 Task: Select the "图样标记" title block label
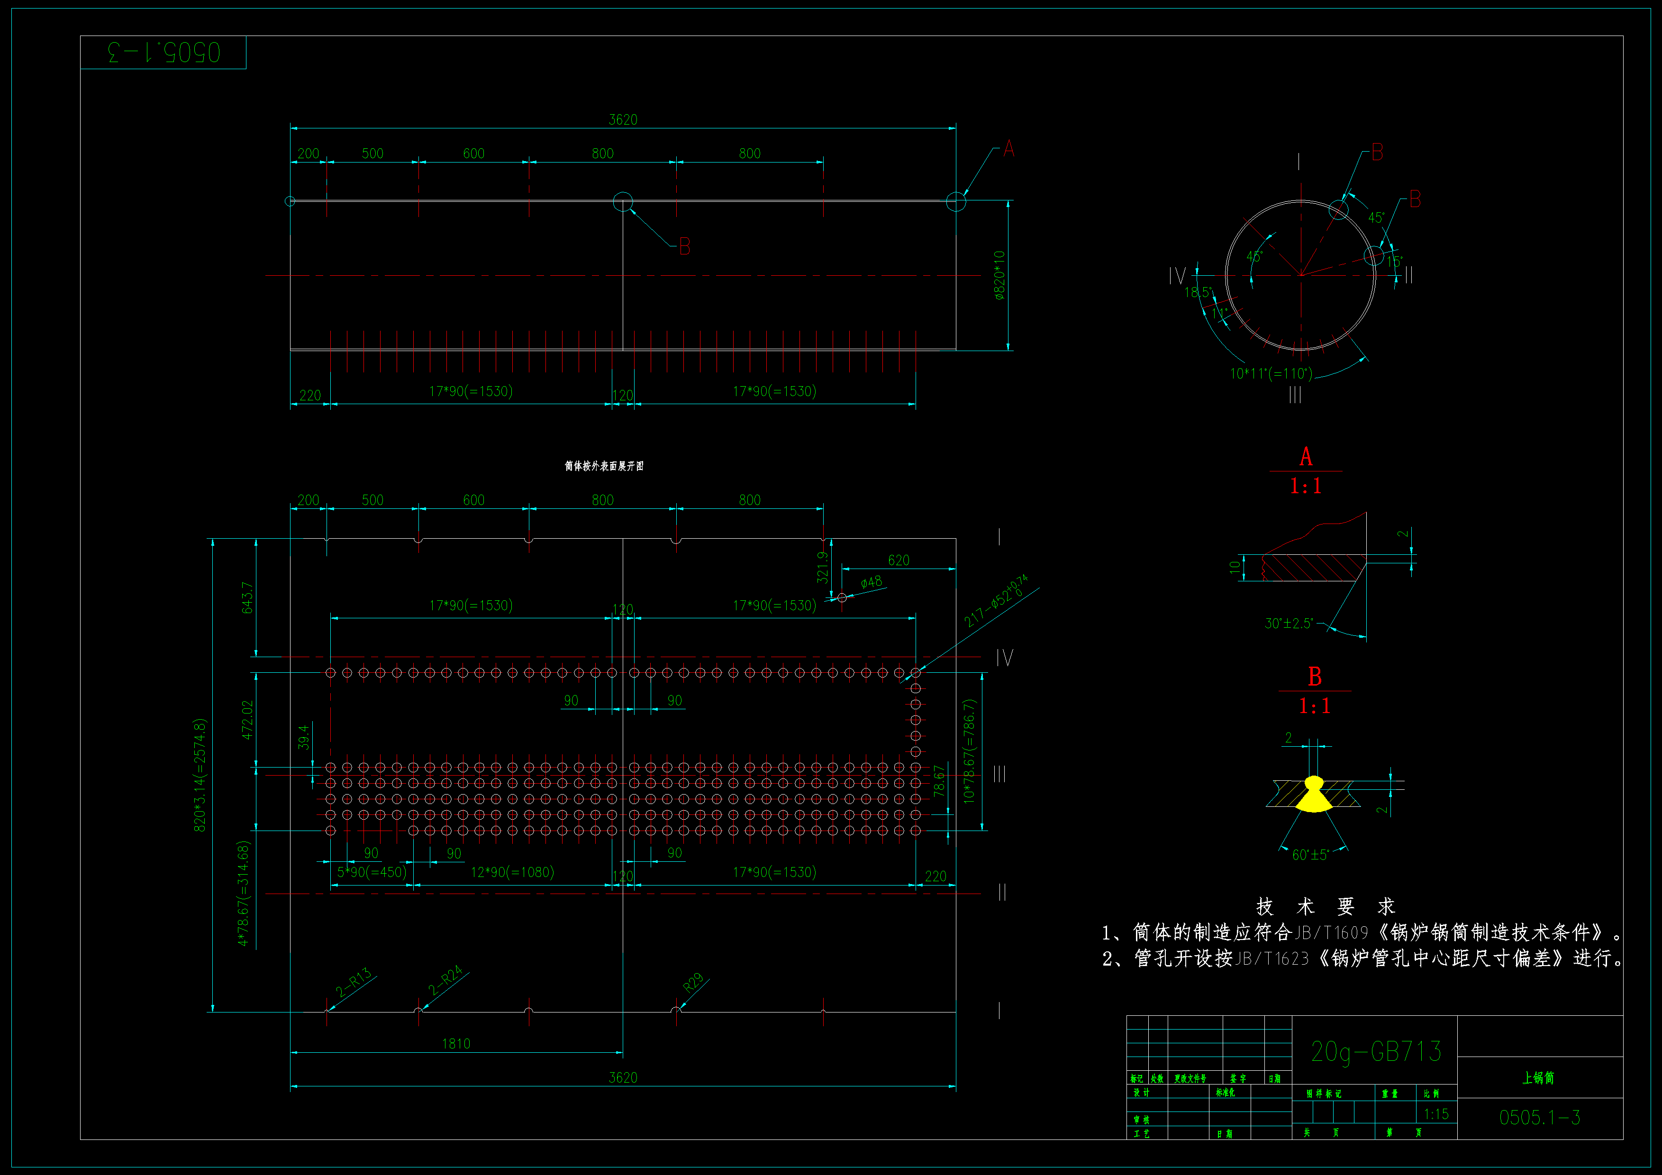(1324, 1094)
